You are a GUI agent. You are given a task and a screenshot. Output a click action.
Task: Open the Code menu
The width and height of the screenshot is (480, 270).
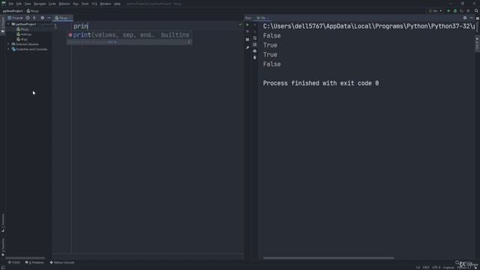[52, 4]
